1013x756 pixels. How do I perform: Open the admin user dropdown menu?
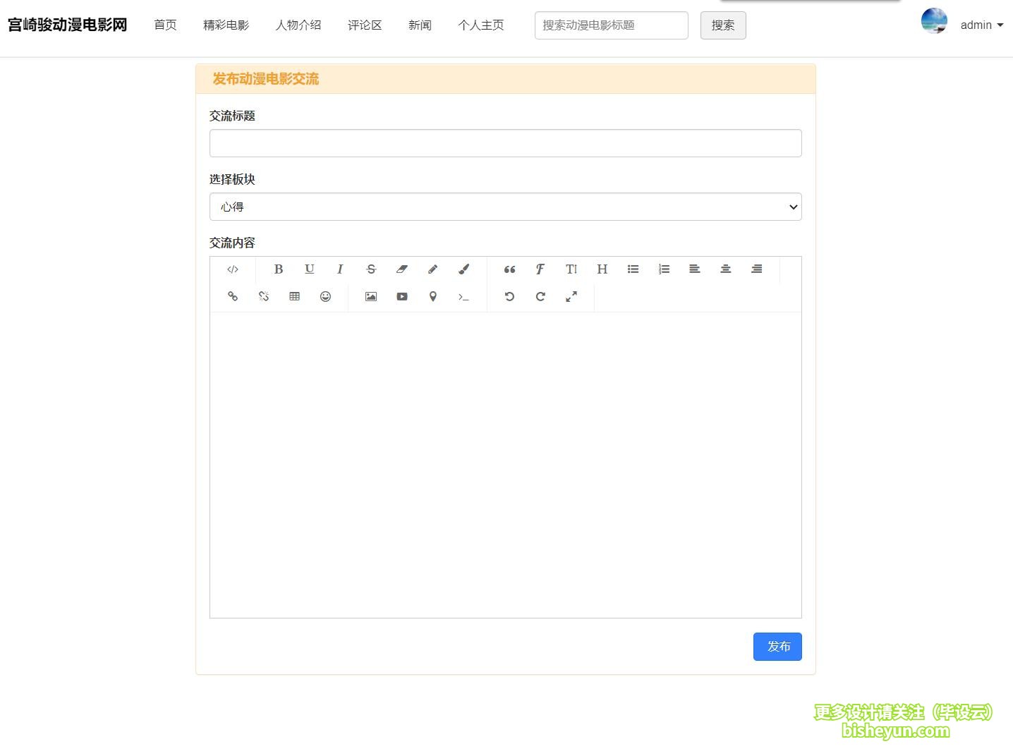tap(981, 25)
